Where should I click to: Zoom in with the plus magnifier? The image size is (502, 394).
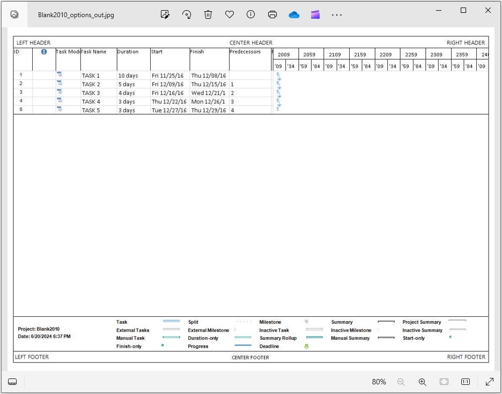coord(423,382)
